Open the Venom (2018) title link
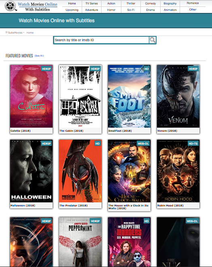The image size is (212, 267). pos(167,131)
